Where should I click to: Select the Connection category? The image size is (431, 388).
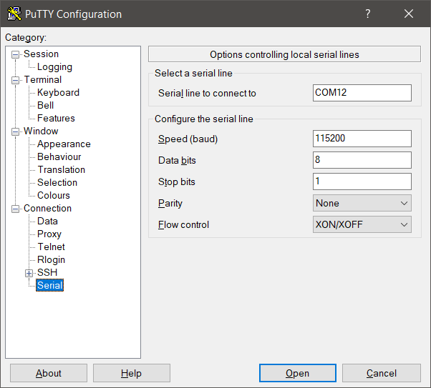pyautogui.click(x=47, y=209)
